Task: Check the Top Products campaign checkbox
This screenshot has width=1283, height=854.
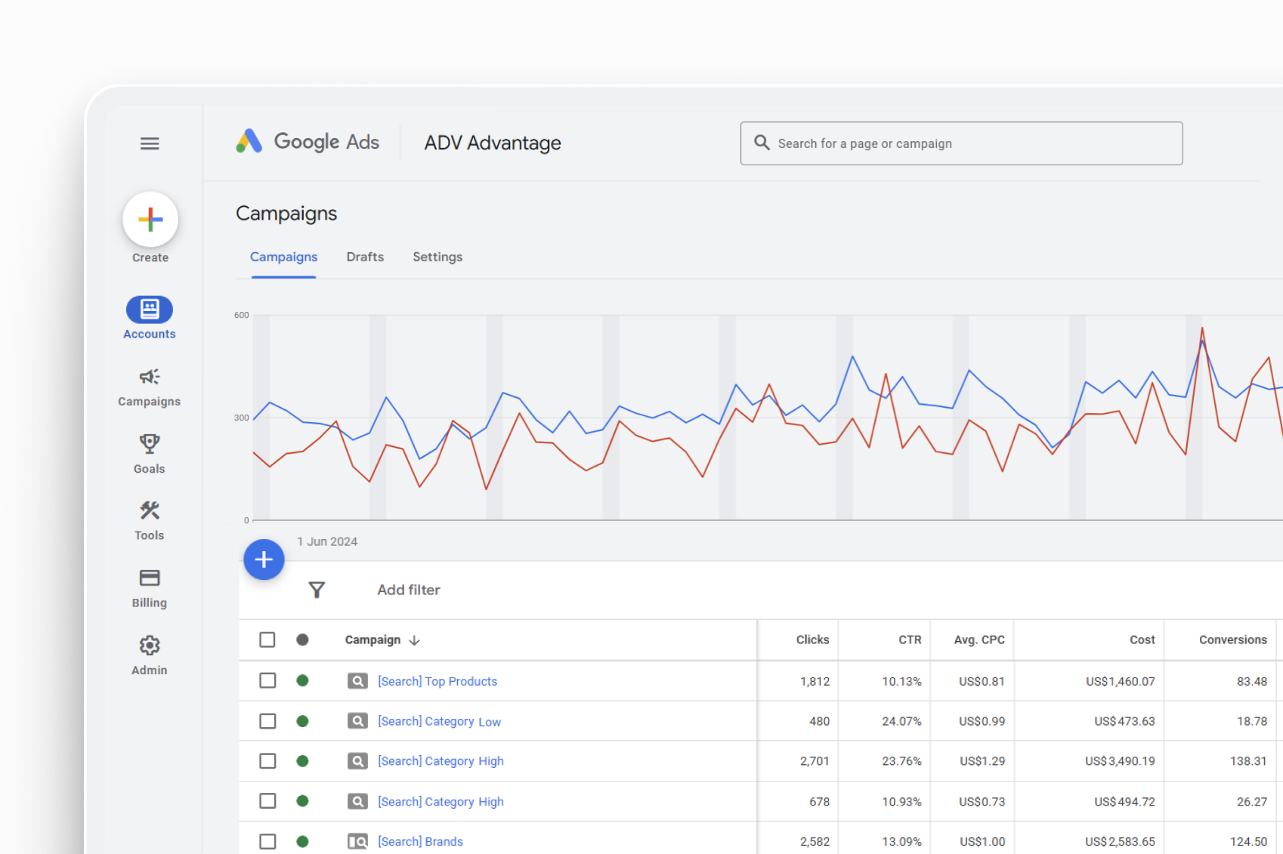Action: [x=267, y=680]
